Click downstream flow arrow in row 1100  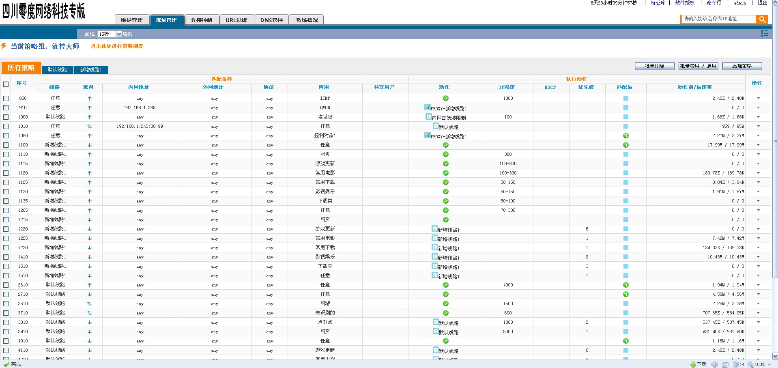tap(90, 145)
